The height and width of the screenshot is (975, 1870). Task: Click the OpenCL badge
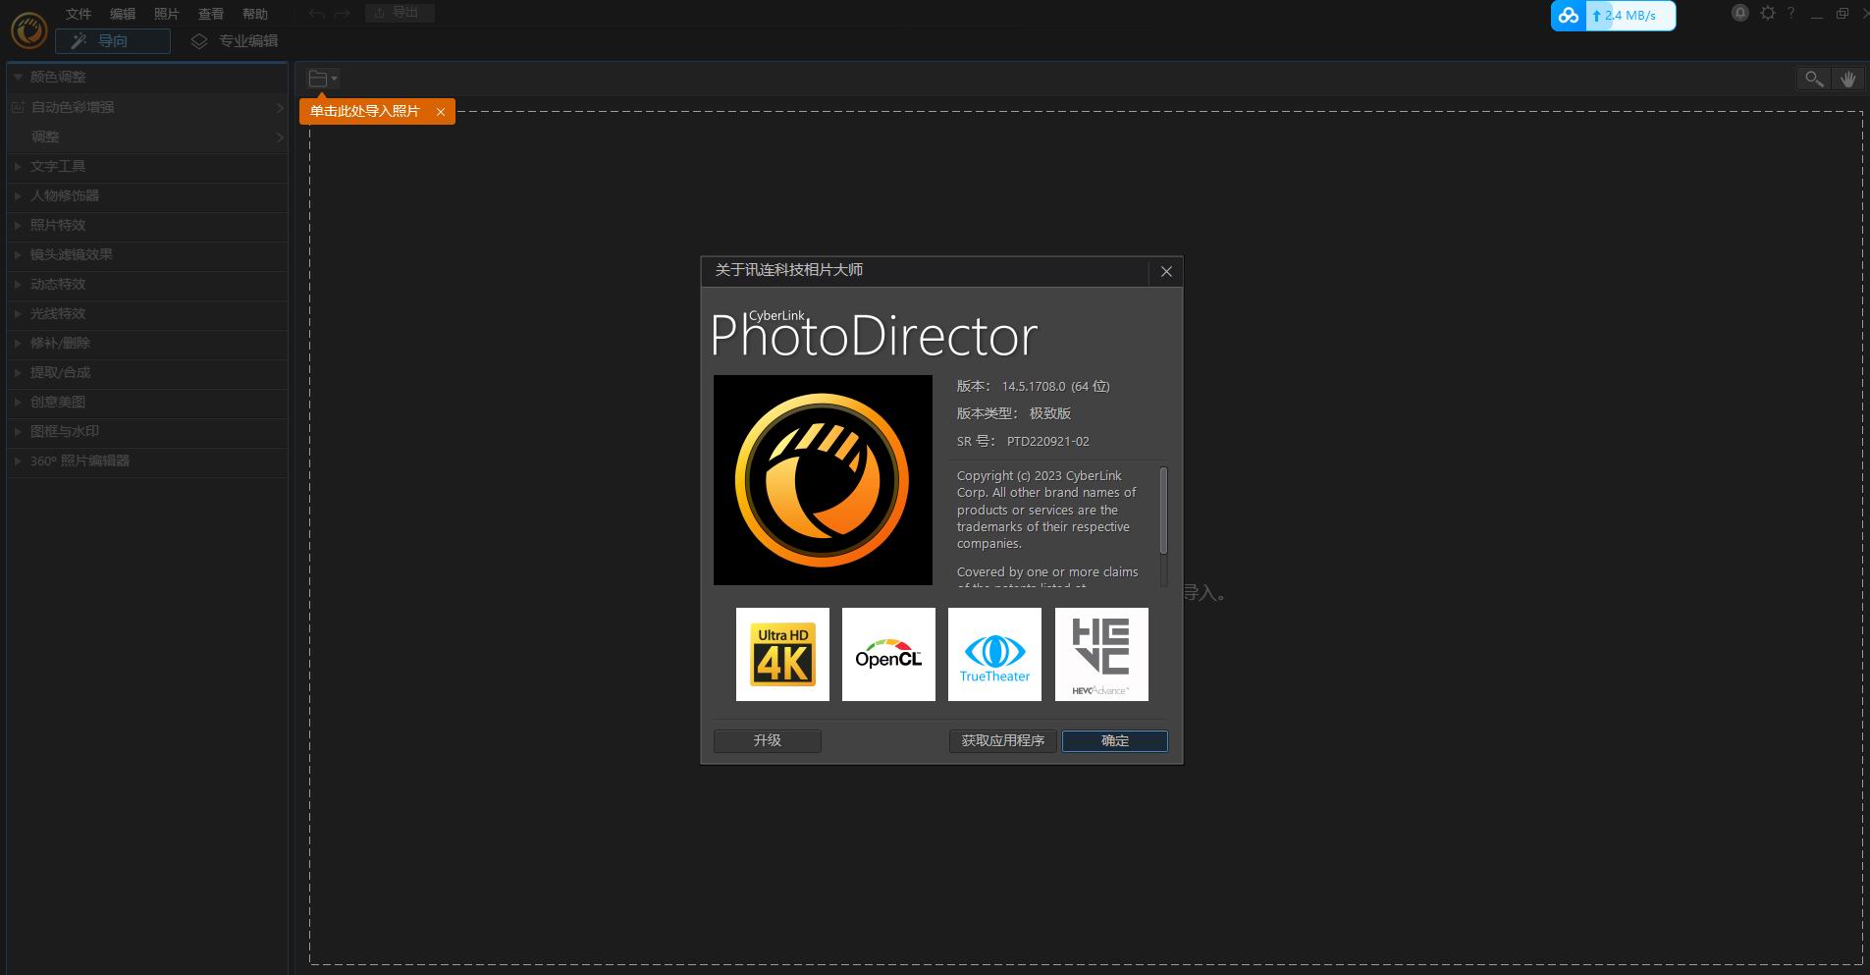coord(888,654)
